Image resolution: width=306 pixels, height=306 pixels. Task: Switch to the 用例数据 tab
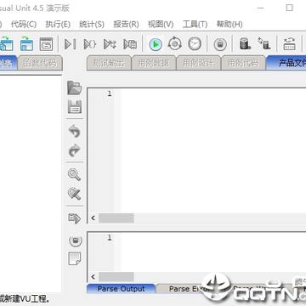pyautogui.click(x=154, y=63)
